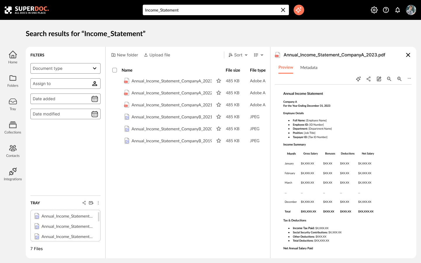Click the AI sparkle button beside search
The image size is (421, 263).
coord(299,10)
